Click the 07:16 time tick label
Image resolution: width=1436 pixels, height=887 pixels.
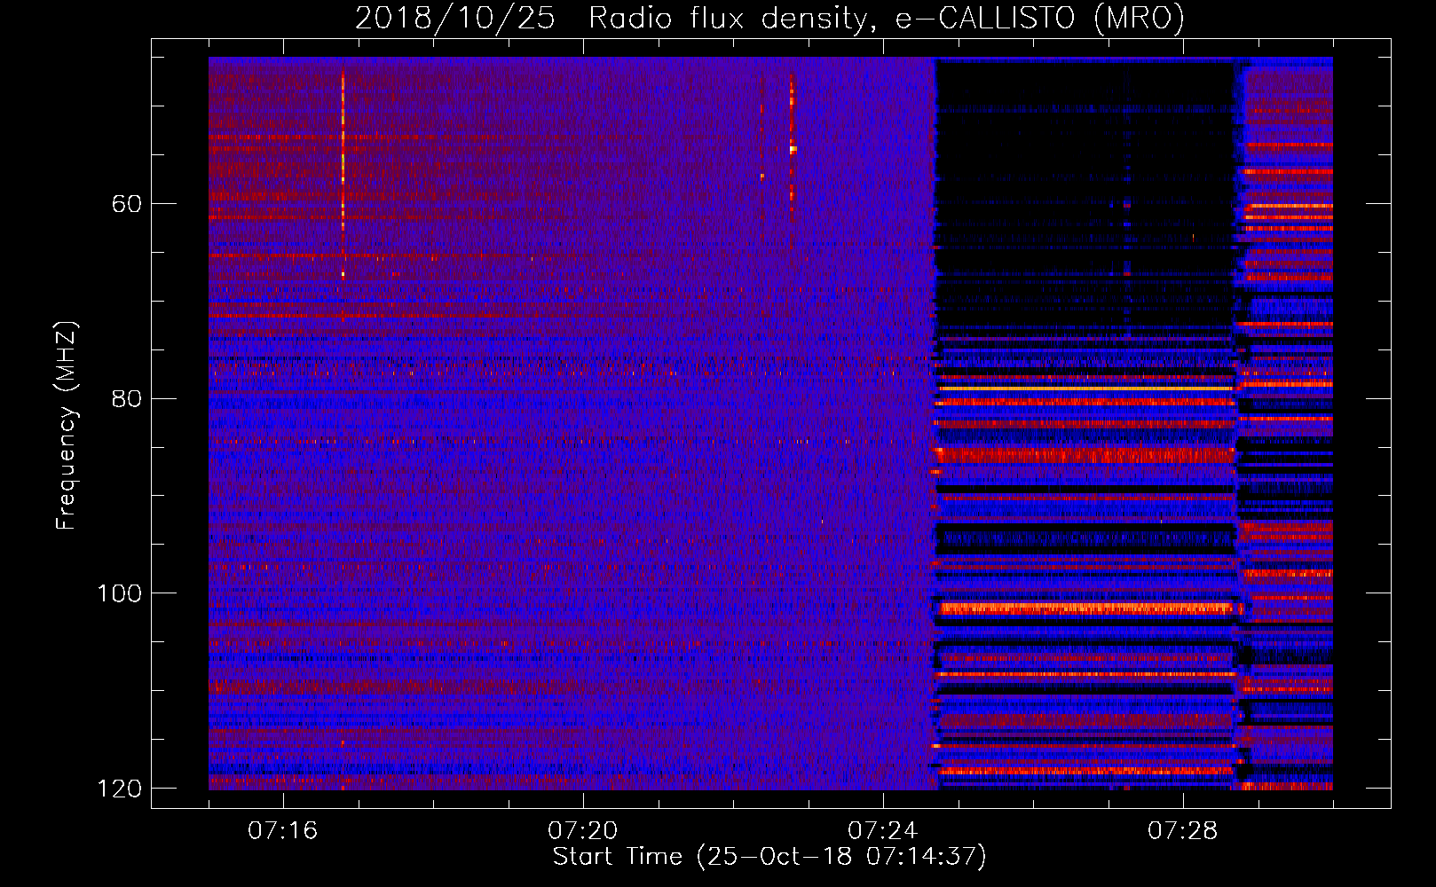283,831
